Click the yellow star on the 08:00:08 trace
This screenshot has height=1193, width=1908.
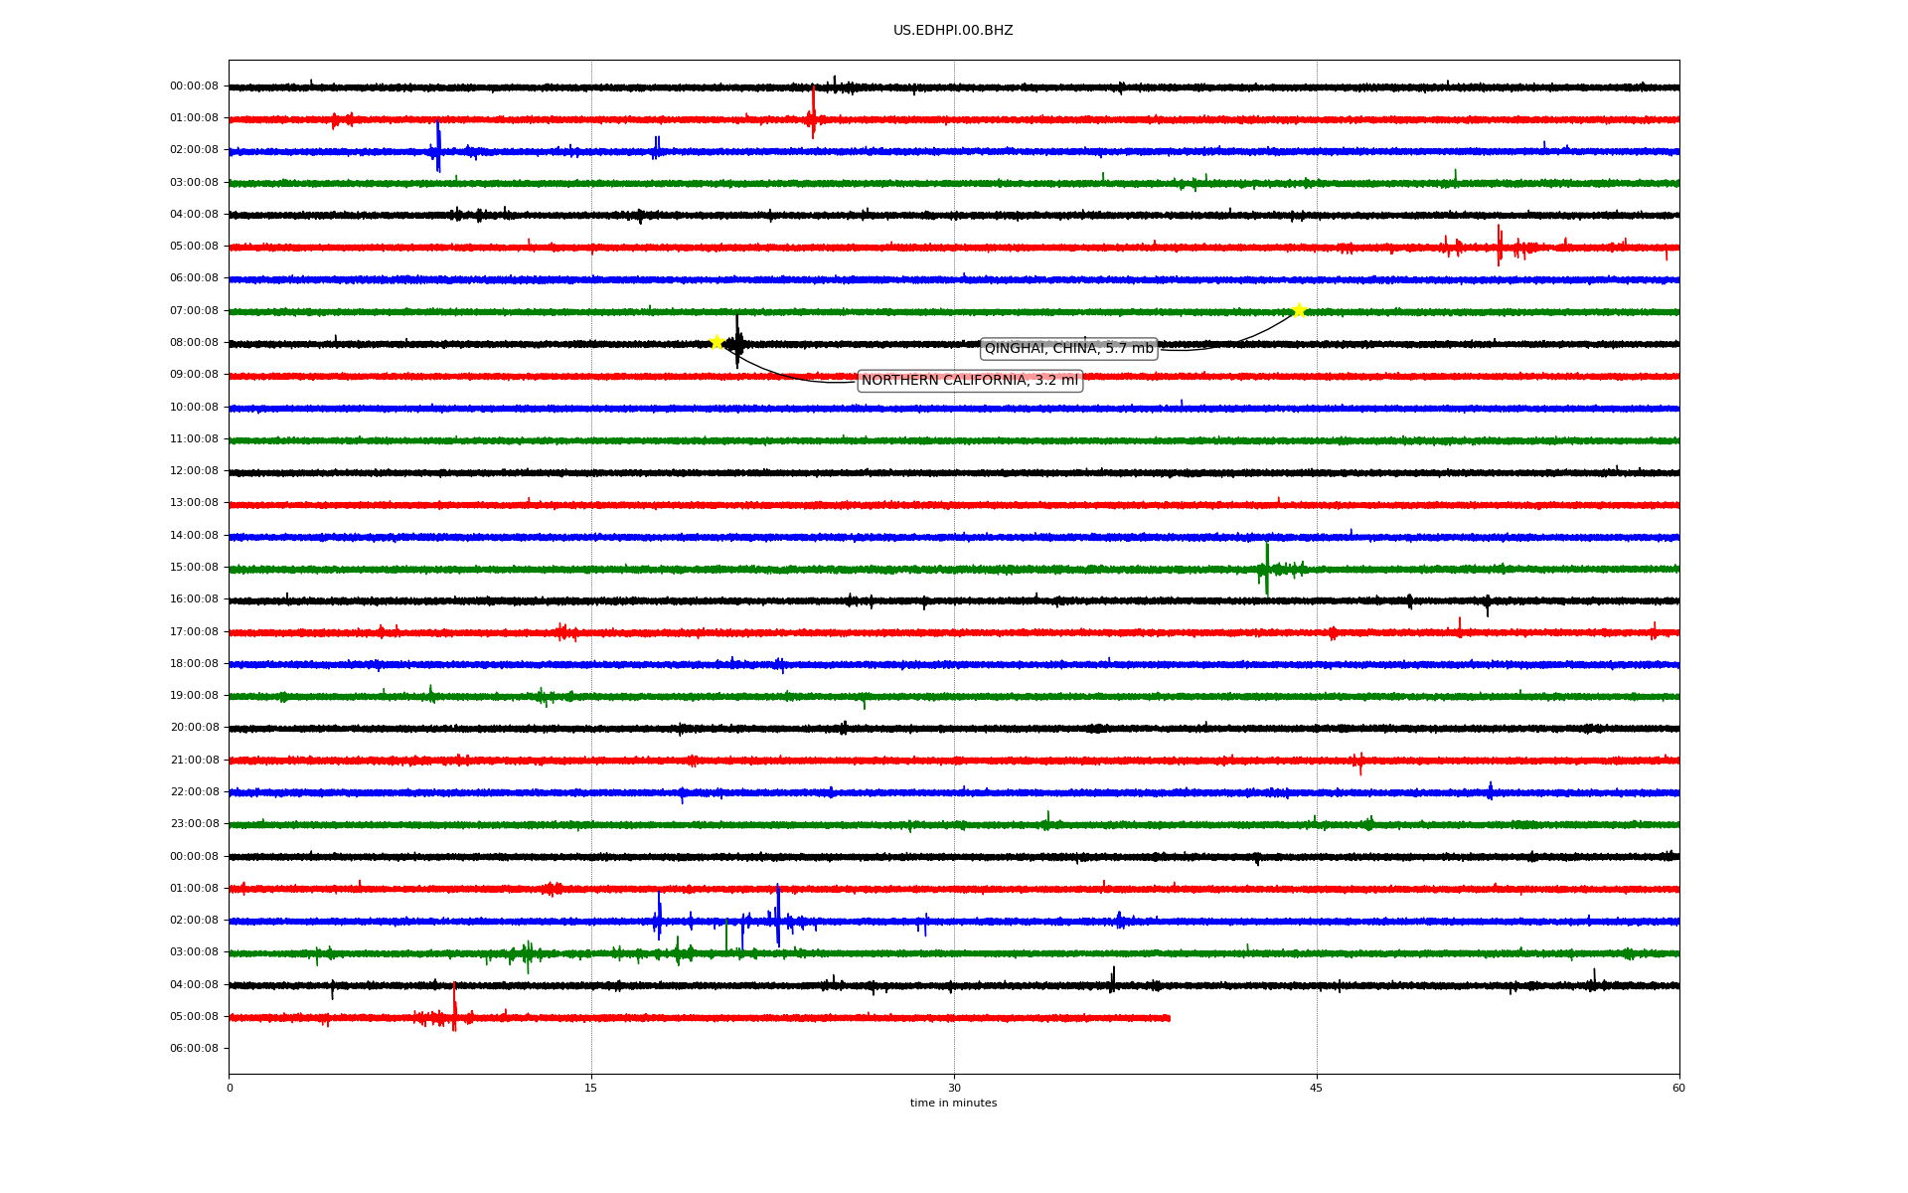715,342
